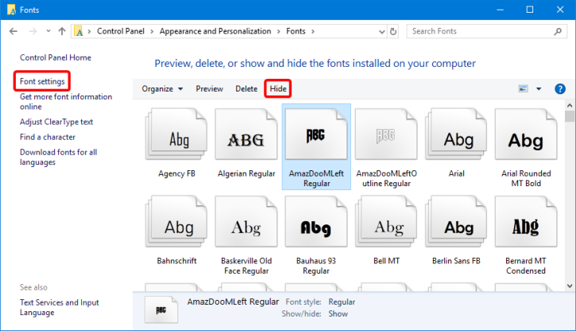The height and width of the screenshot is (331, 576).
Task: Expand the view options dropdown arrow
Action: pyautogui.click(x=539, y=88)
